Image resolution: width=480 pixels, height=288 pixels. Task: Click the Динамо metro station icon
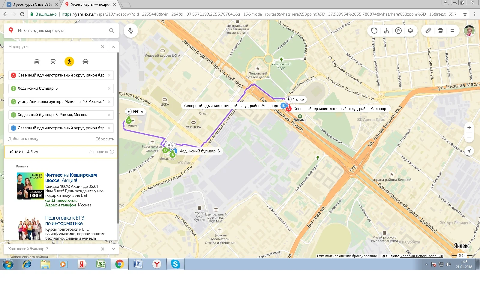pos(300,116)
